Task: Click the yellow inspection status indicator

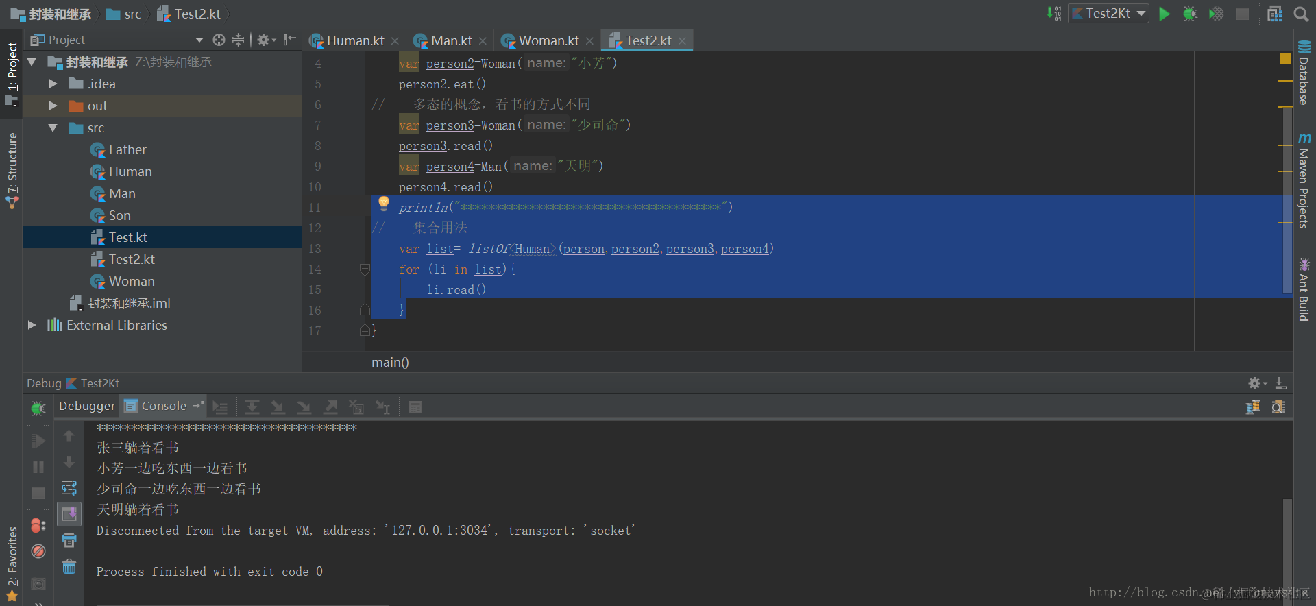Action: point(1285,59)
